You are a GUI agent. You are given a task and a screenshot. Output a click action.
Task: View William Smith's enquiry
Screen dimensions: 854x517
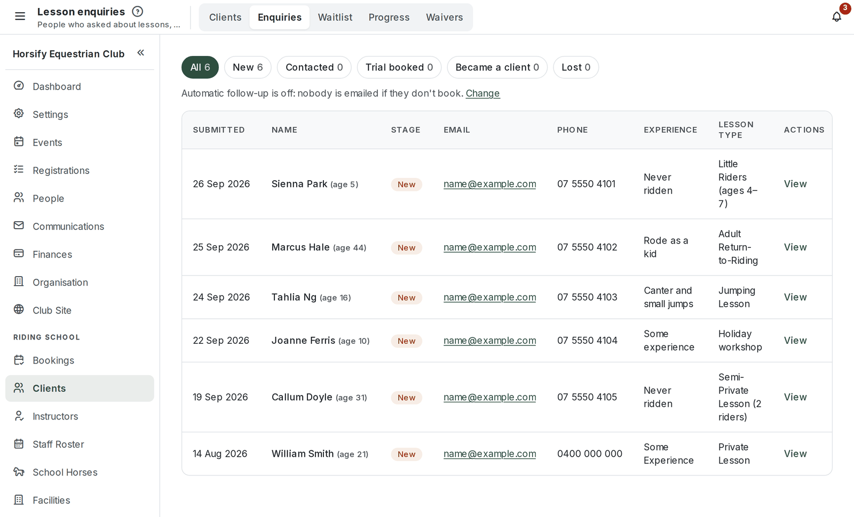point(795,454)
